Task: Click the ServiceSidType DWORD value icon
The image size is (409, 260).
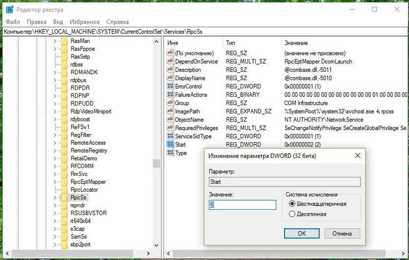Action: [170, 136]
